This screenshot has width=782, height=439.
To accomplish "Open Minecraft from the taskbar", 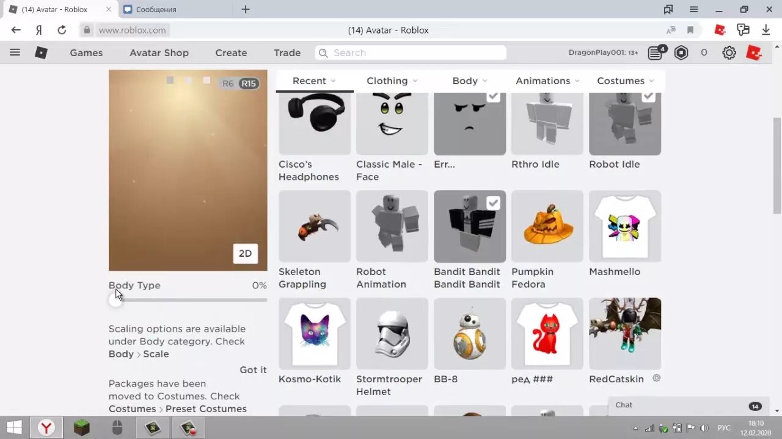I will 82,428.
